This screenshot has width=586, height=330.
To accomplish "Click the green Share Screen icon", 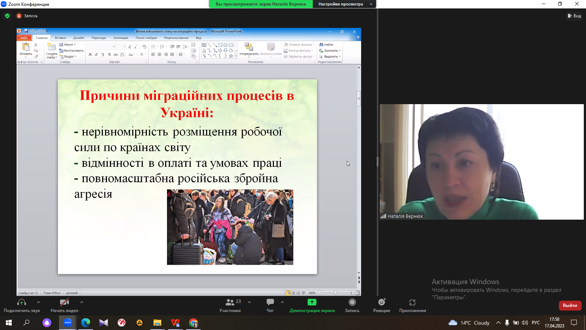I will [x=312, y=302].
